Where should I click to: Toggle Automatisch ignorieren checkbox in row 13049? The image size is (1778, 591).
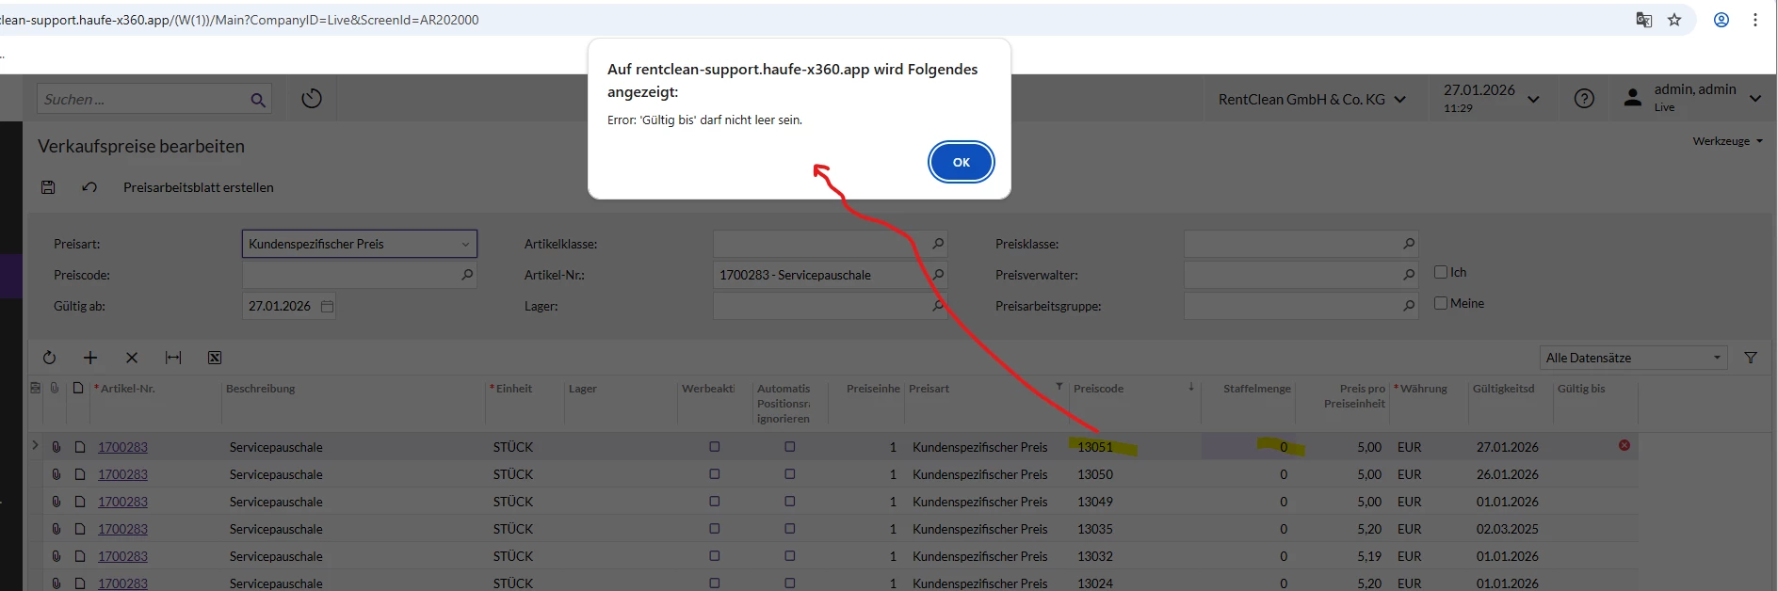pyautogui.click(x=790, y=502)
